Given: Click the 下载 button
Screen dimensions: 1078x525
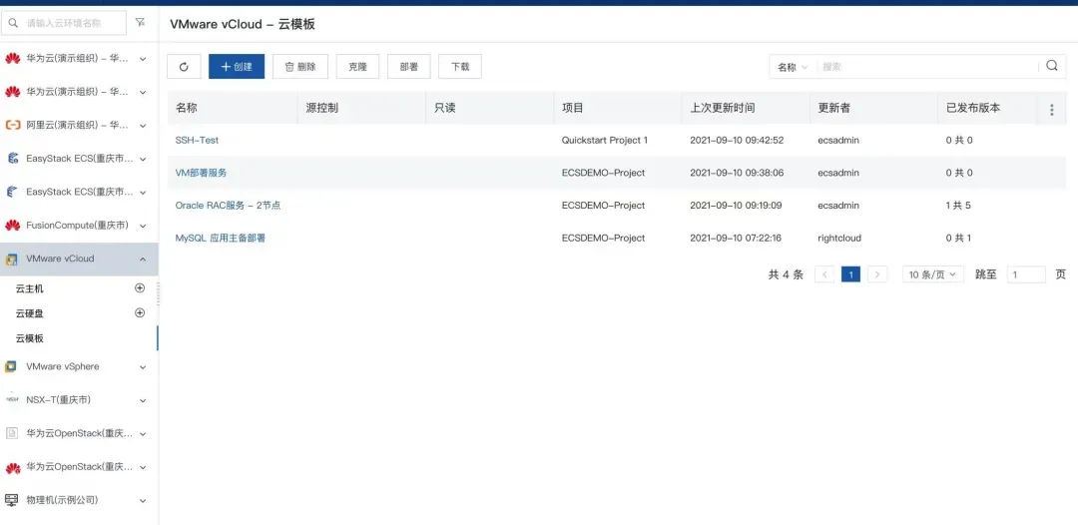Looking at the screenshot, I should [x=460, y=67].
